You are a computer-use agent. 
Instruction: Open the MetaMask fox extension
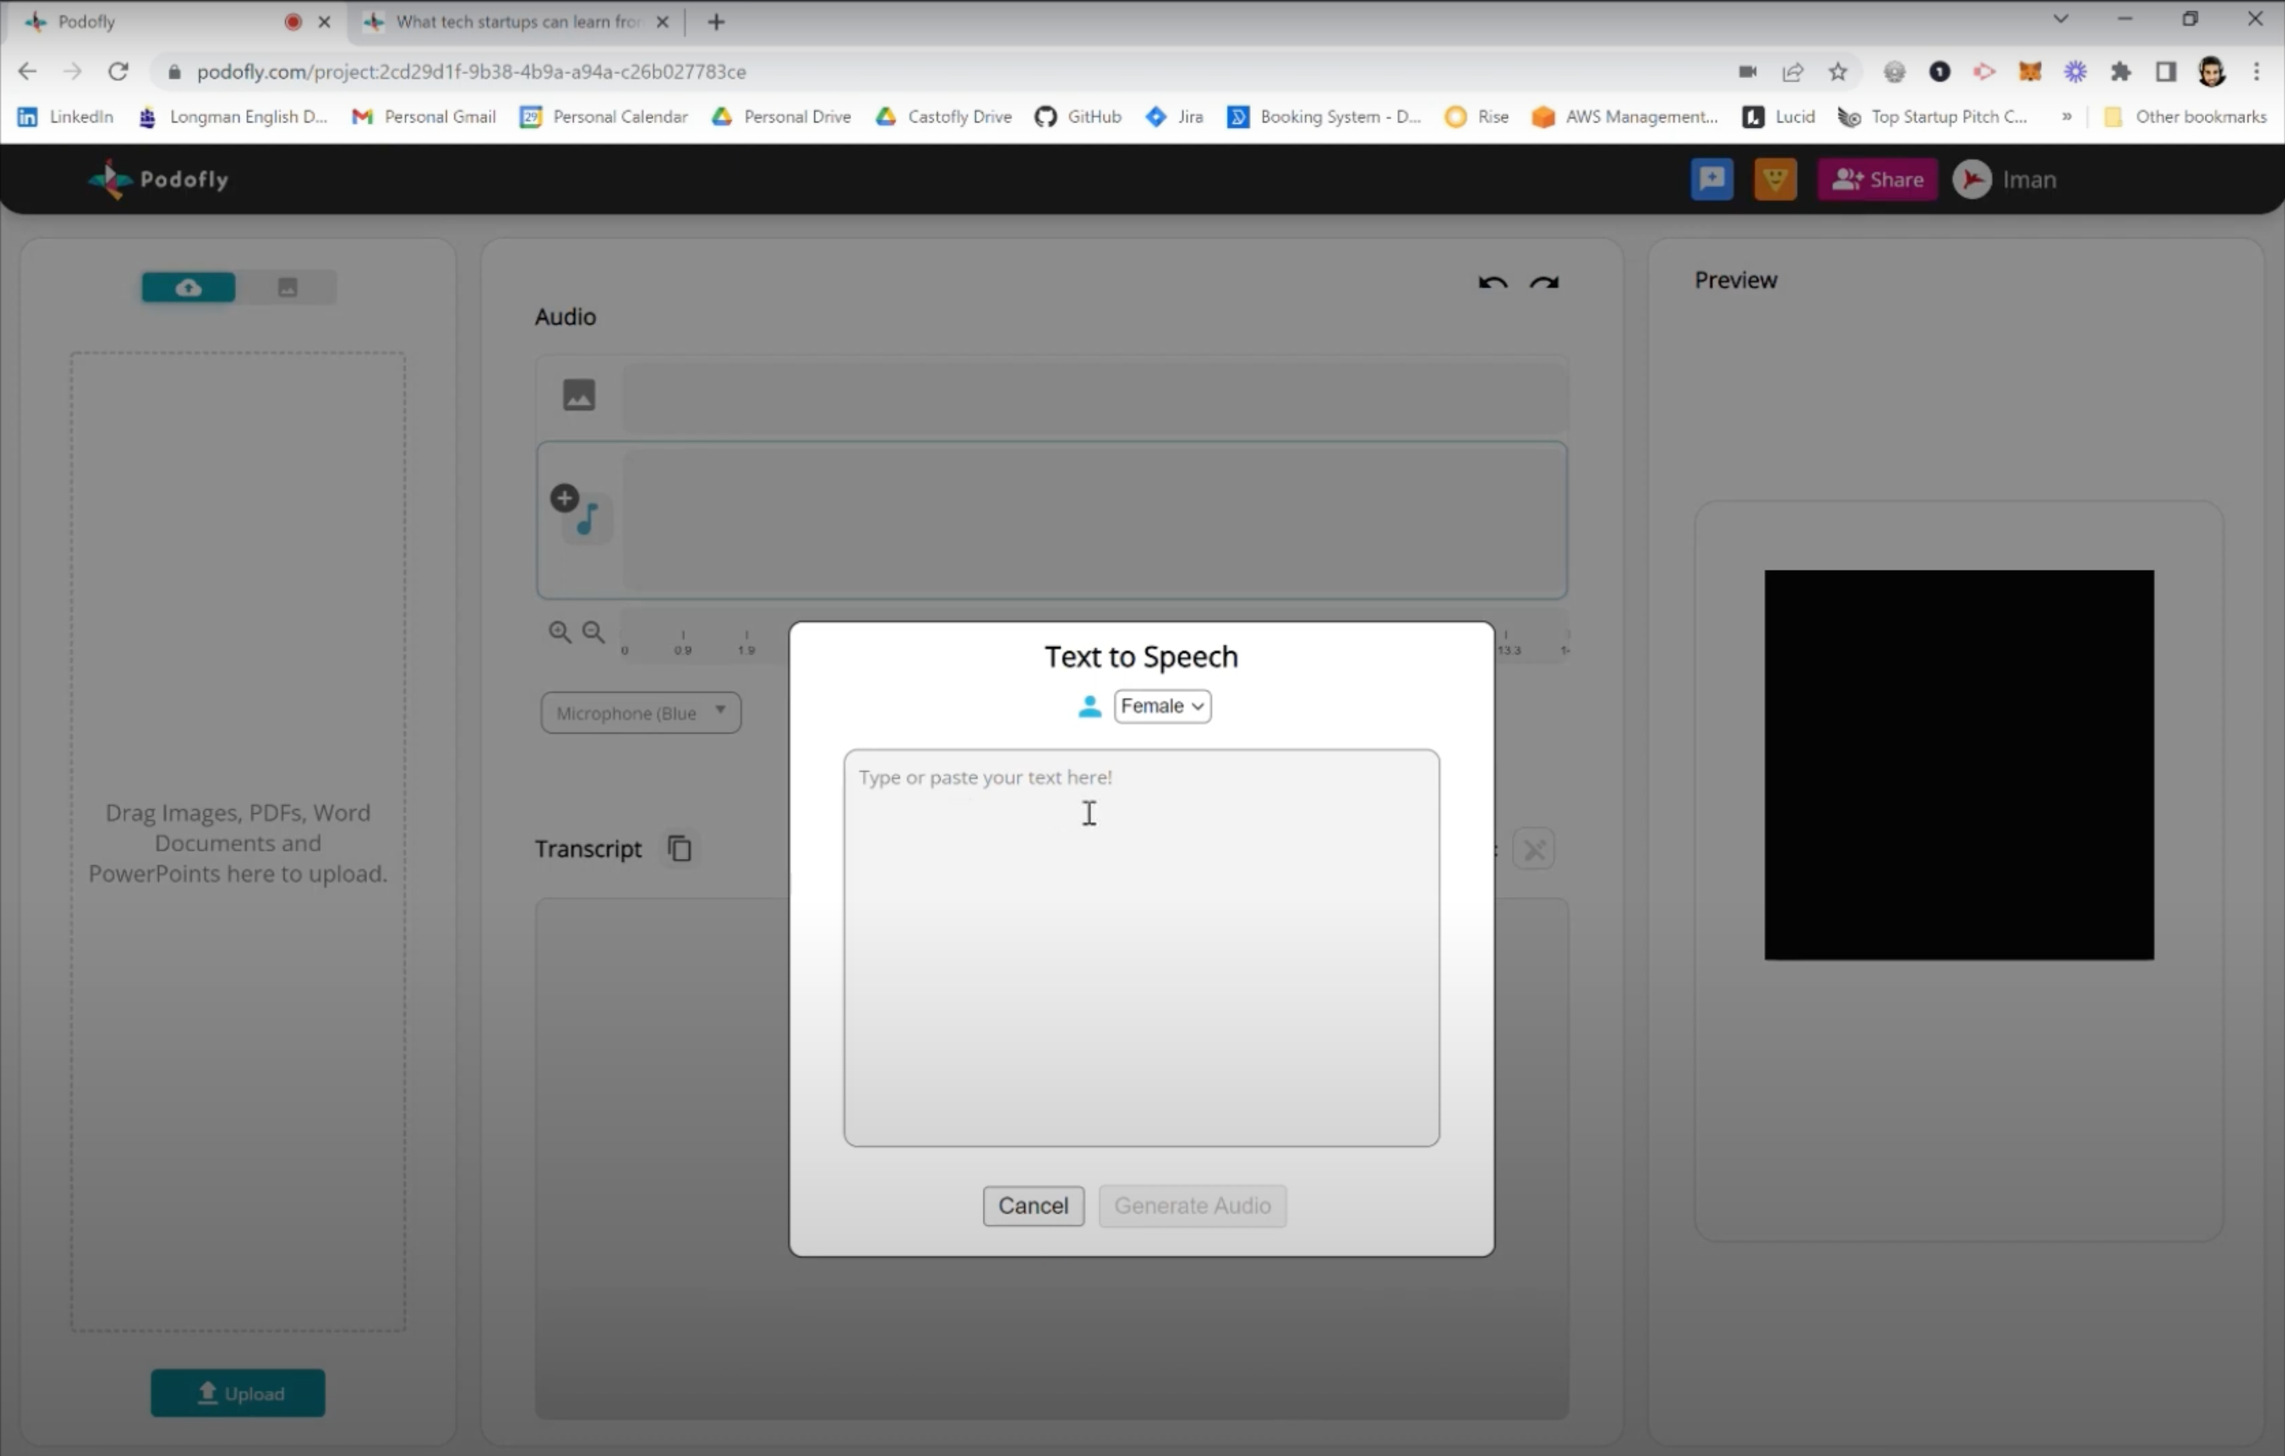tap(2029, 71)
